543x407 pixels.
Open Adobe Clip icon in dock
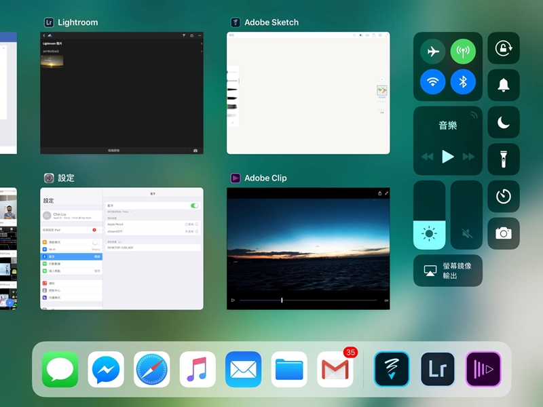point(483,369)
